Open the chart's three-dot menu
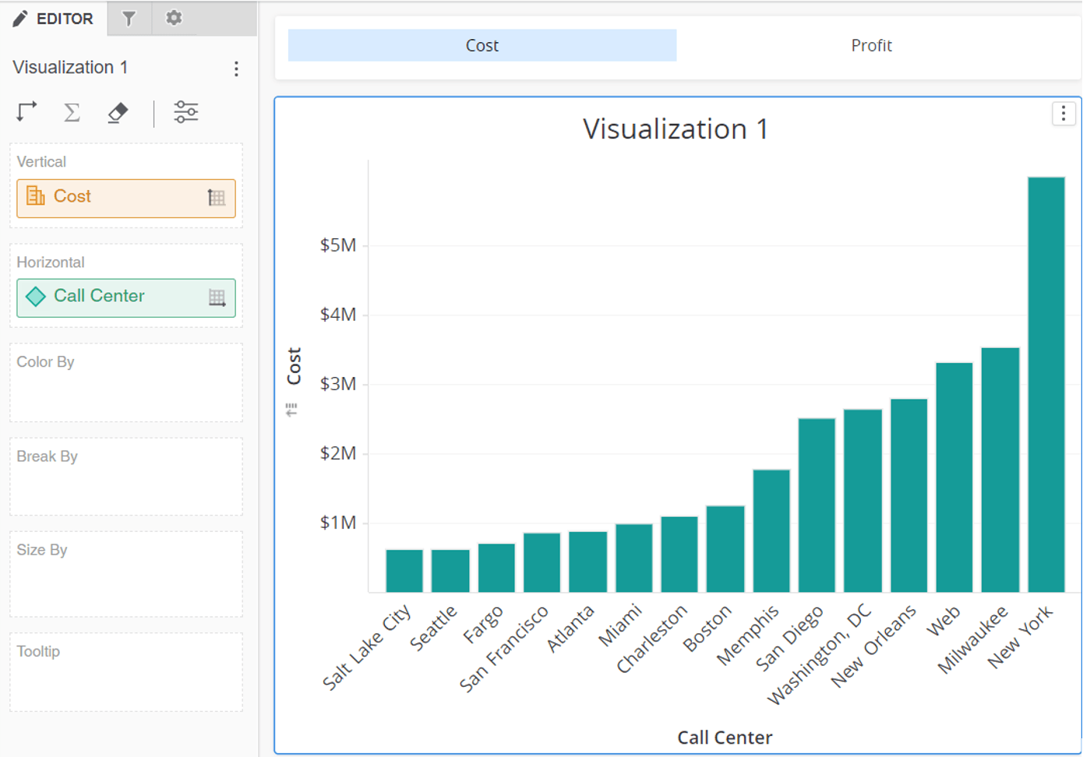 coord(1064,114)
